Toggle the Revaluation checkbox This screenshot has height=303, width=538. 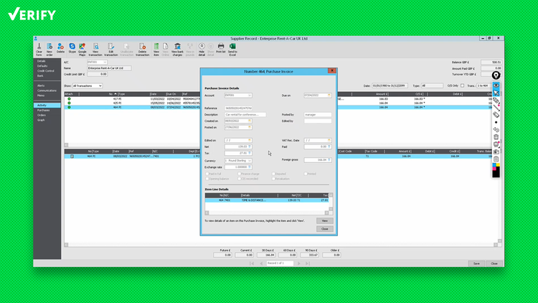click(273, 179)
